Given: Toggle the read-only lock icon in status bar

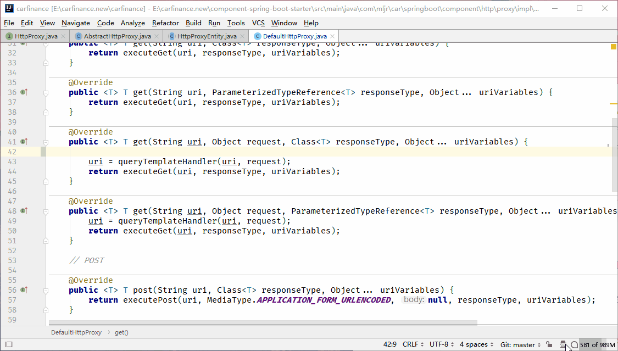Looking at the screenshot, I should coord(549,344).
